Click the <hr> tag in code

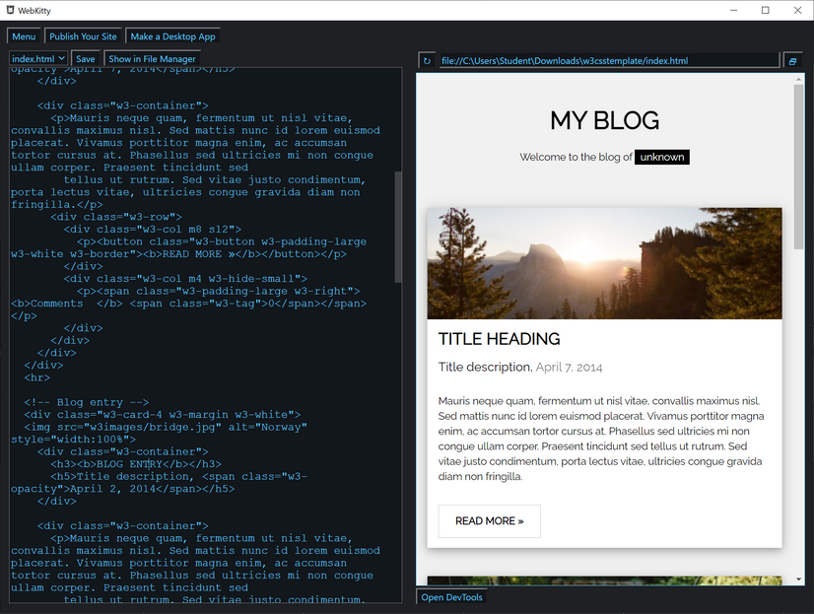[36, 377]
